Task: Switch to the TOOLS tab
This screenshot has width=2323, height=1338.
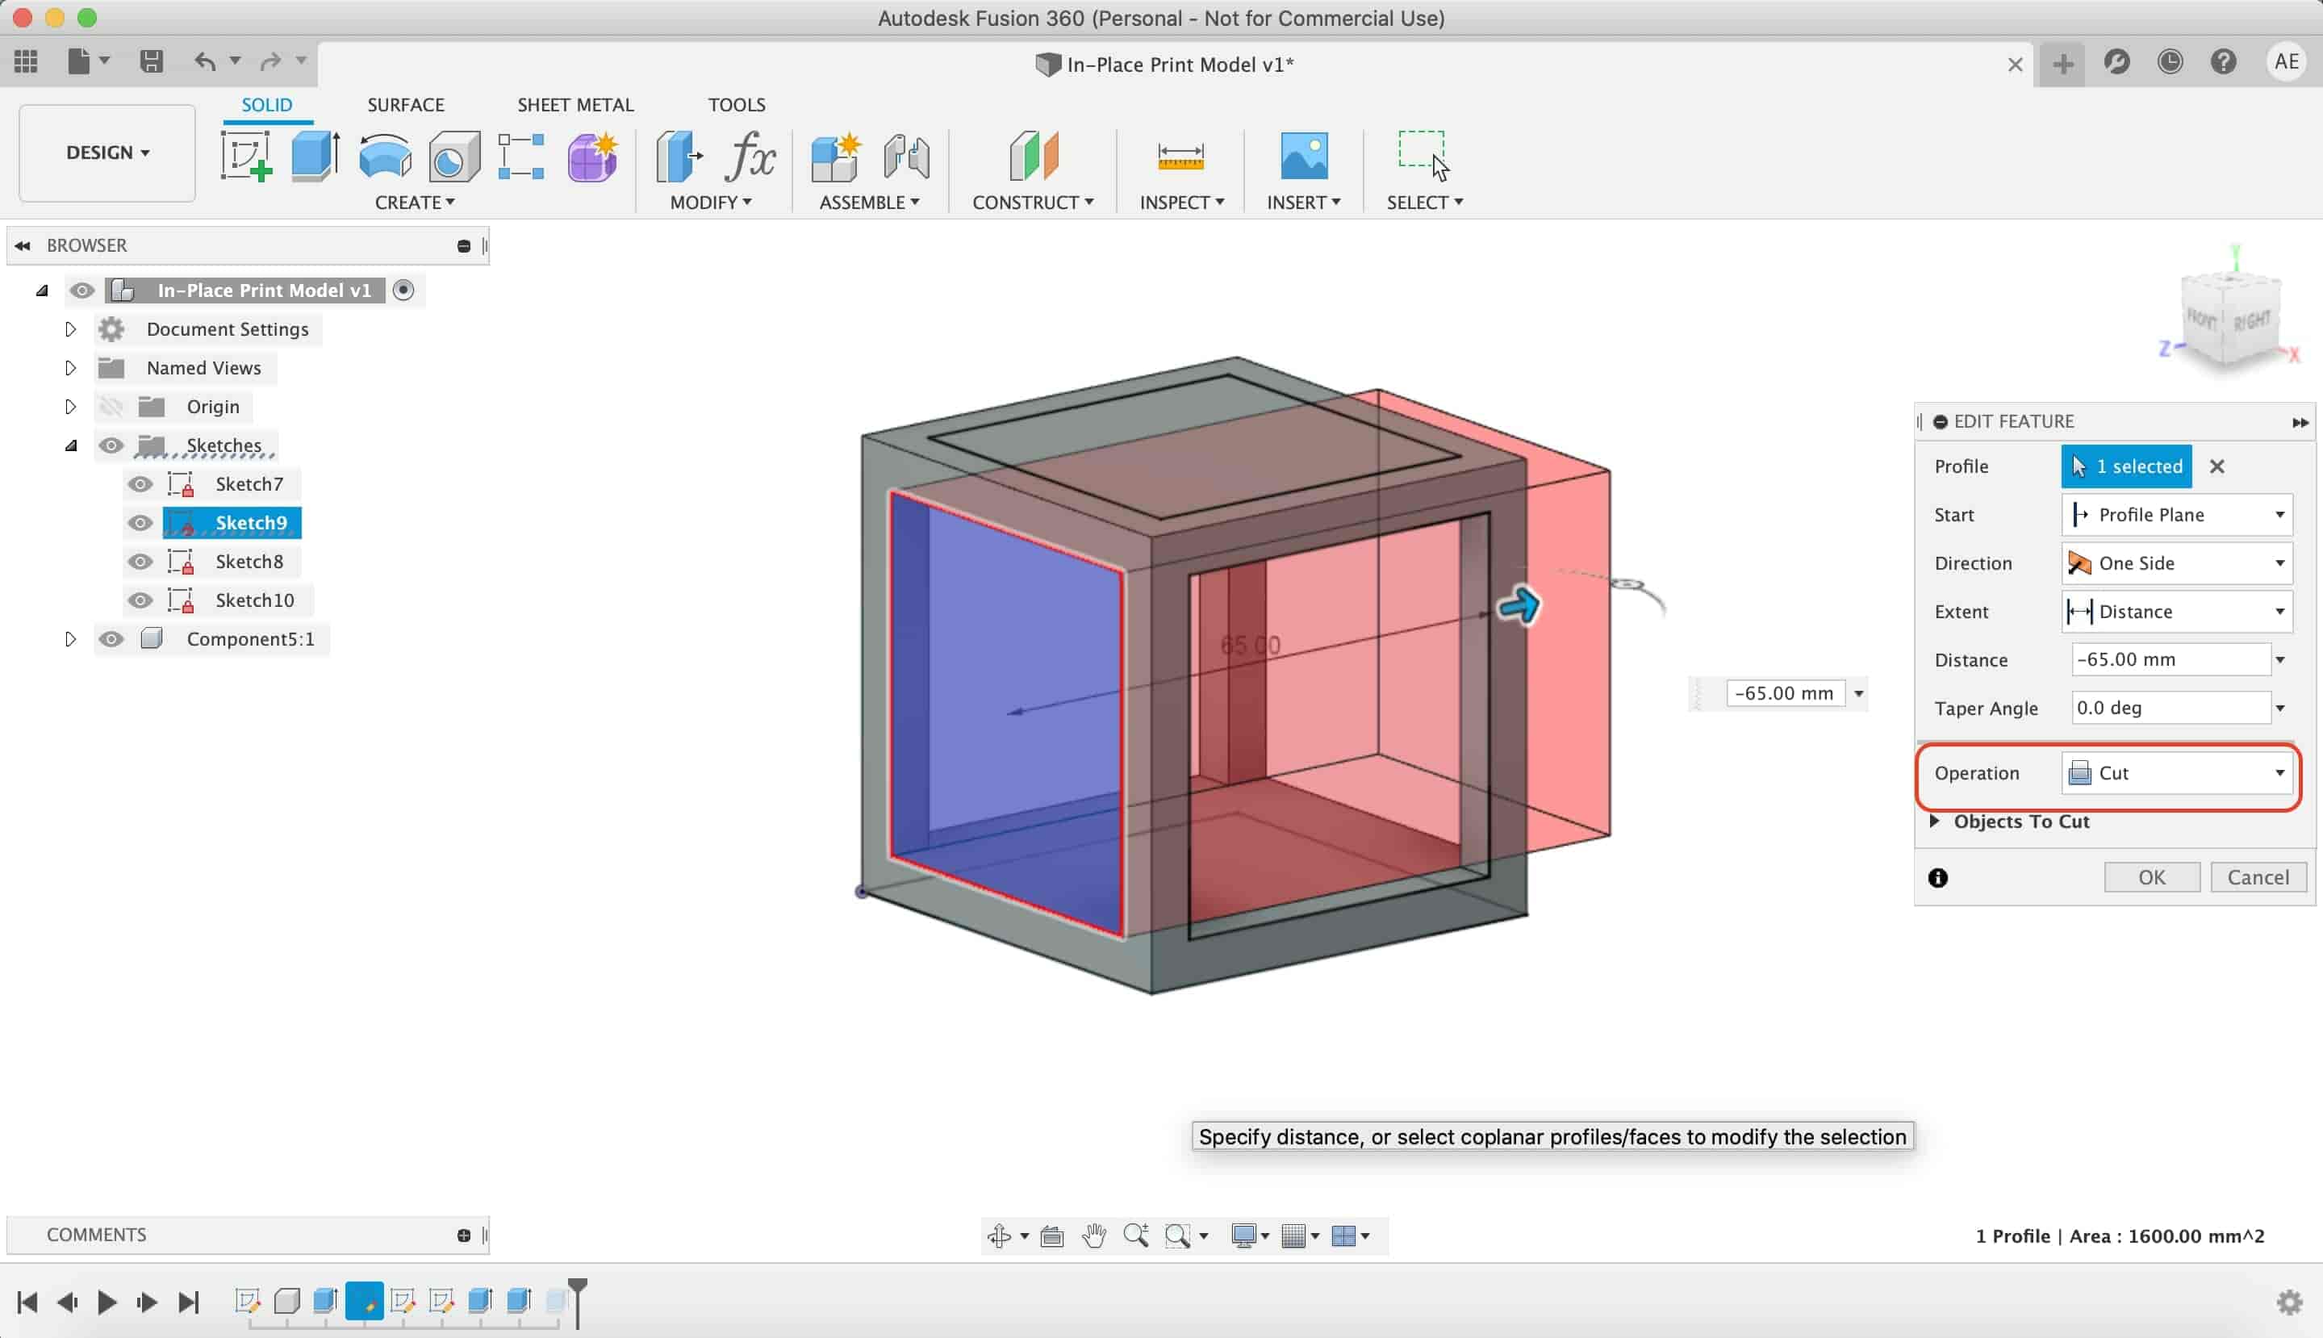Action: pyautogui.click(x=736, y=105)
